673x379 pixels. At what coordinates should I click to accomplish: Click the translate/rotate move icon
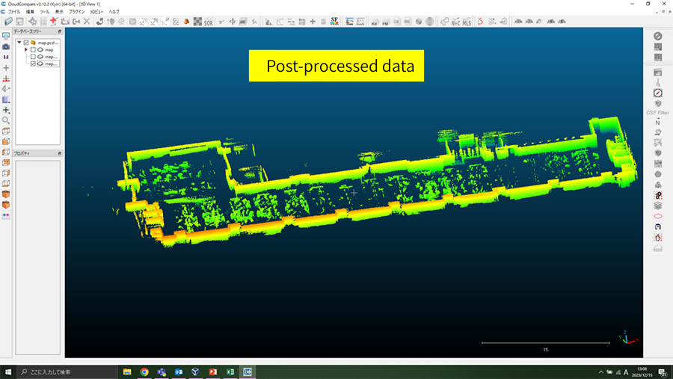[x=233, y=22]
